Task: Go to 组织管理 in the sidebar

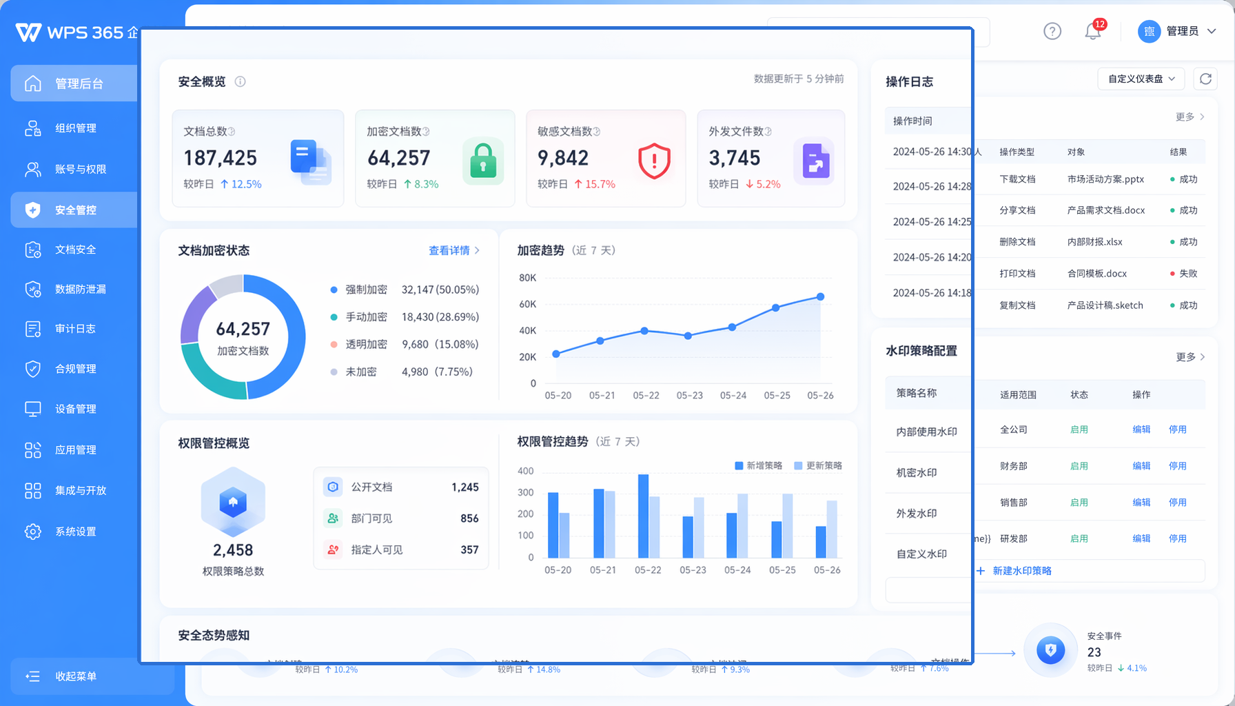Action: pyautogui.click(x=74, y=128)
